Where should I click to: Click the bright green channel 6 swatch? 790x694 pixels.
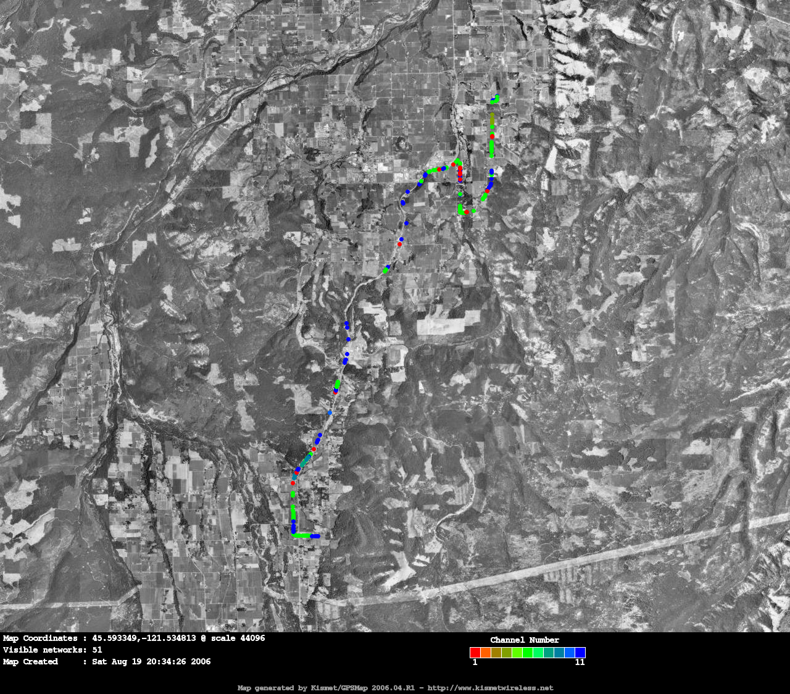coord(528,653)
